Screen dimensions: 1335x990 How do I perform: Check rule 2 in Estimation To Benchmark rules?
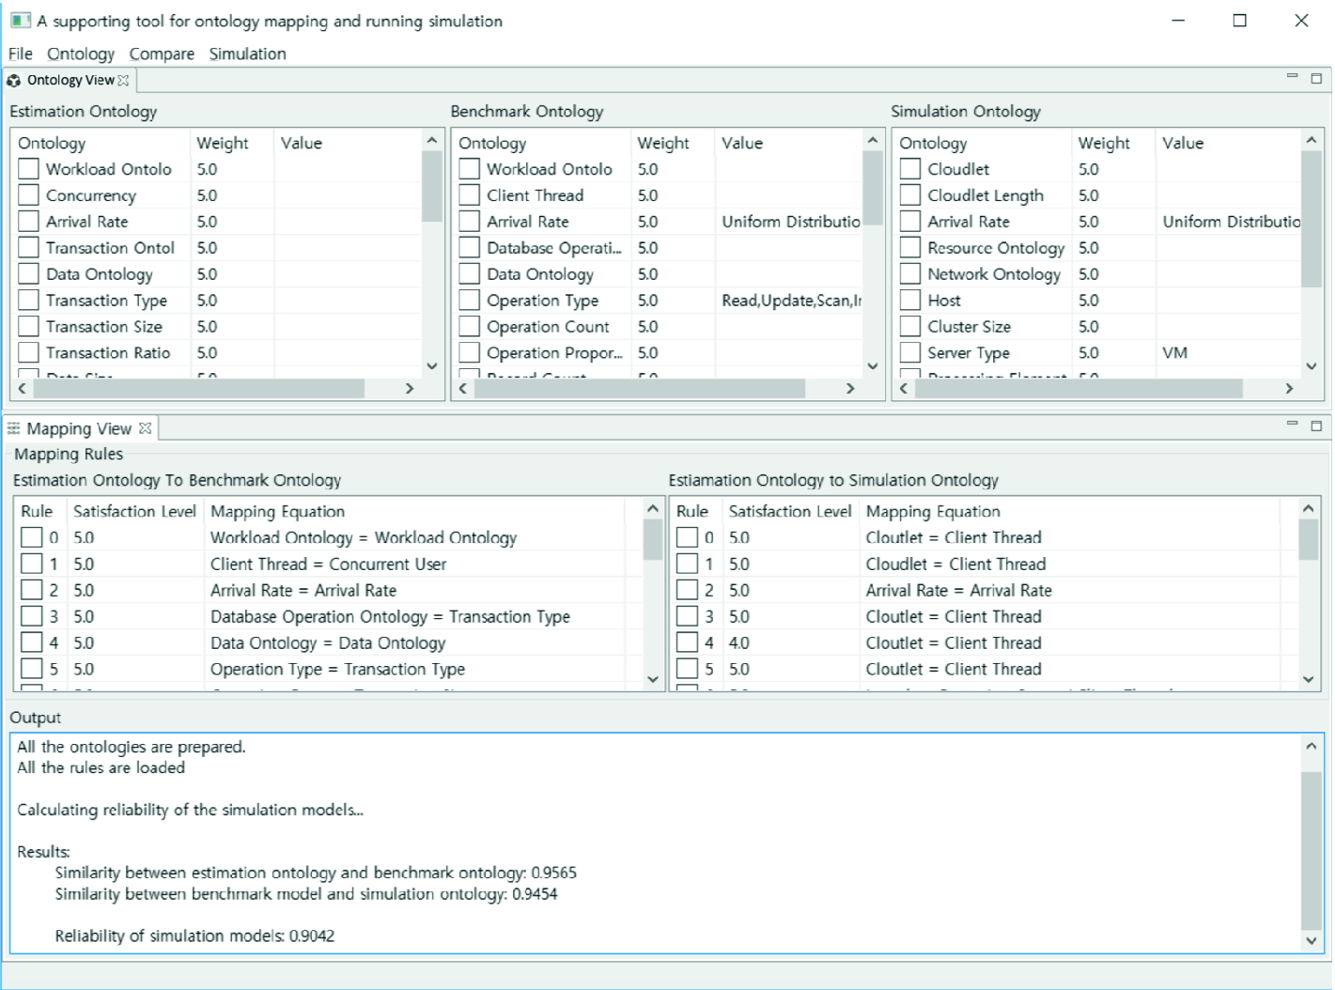[32, 590]
